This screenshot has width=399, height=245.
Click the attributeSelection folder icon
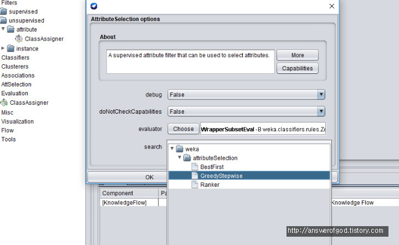[x=187, y=158]
